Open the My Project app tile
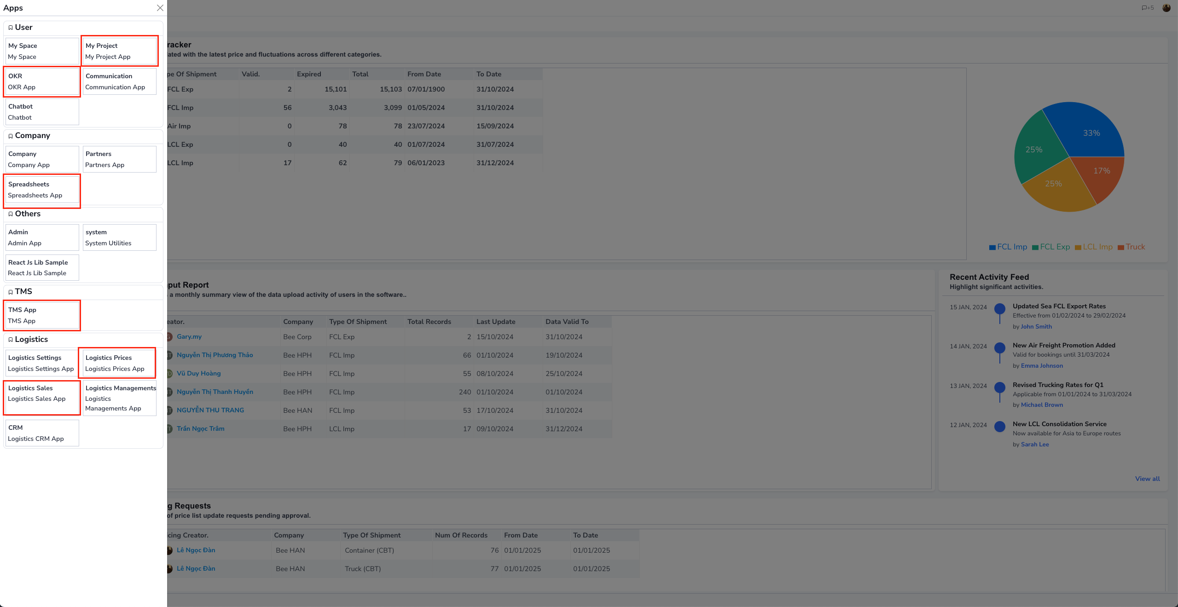 coord(119,51)
